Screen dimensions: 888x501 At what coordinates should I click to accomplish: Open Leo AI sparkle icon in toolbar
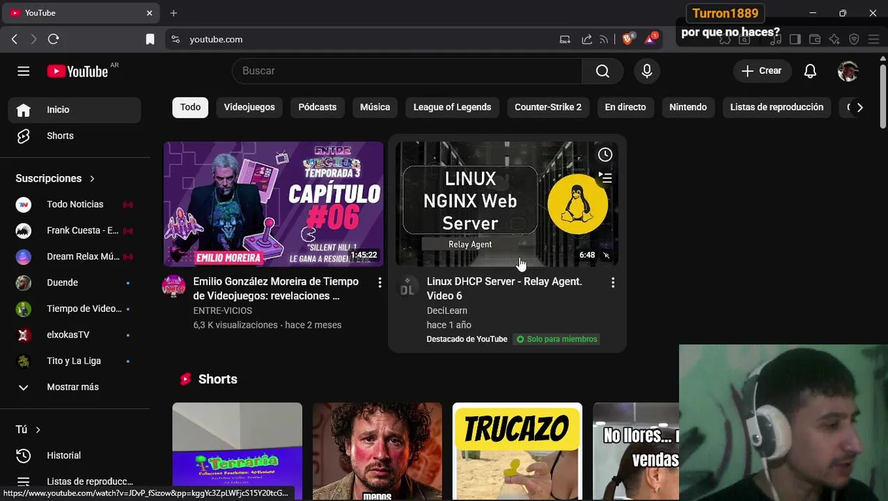point(834,40)
